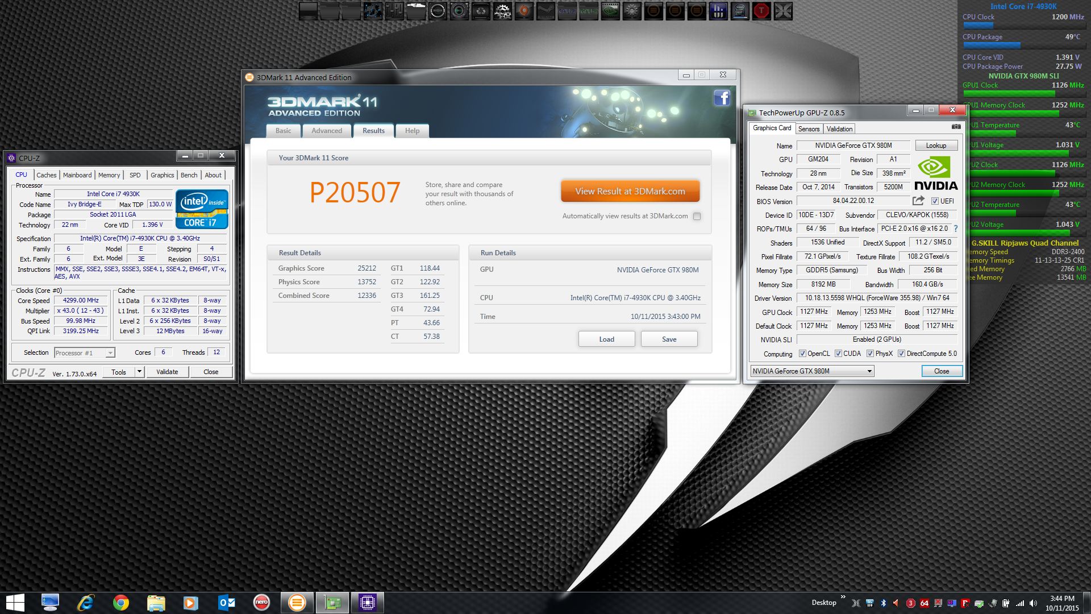Click the Lookup button in GPU-Z

pos(936,146)
